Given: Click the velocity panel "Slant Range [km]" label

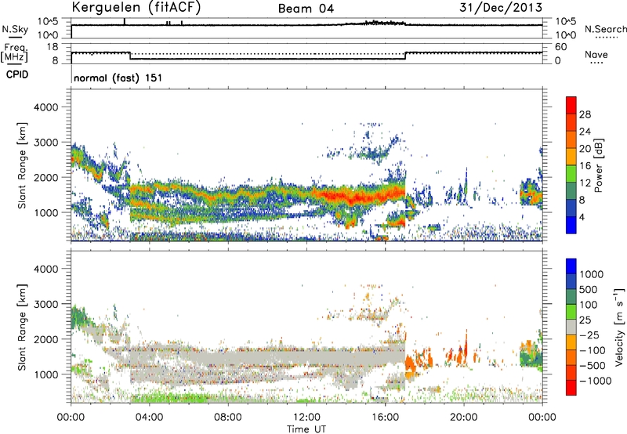Looking at the screenshot, I should (22, 327).
